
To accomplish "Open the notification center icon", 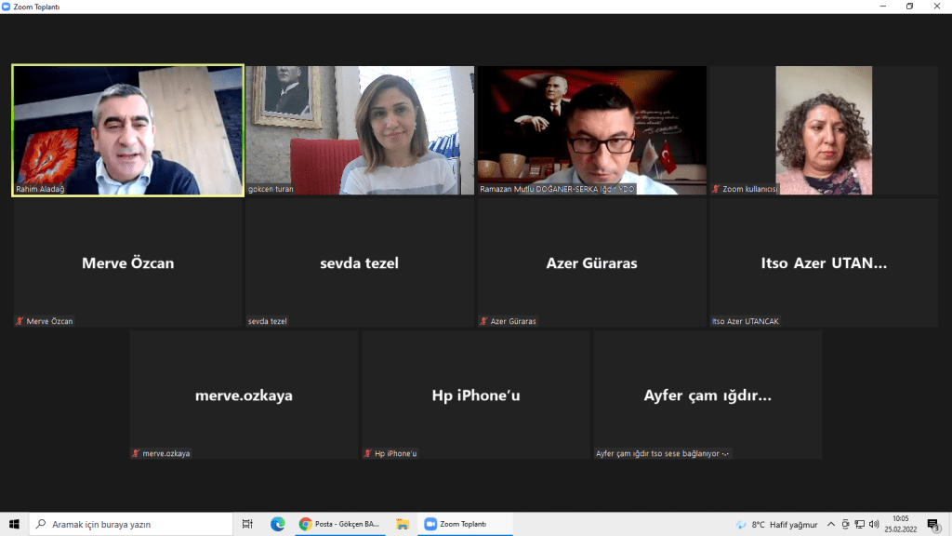I will pyautogui.click(x=932, y=524).
